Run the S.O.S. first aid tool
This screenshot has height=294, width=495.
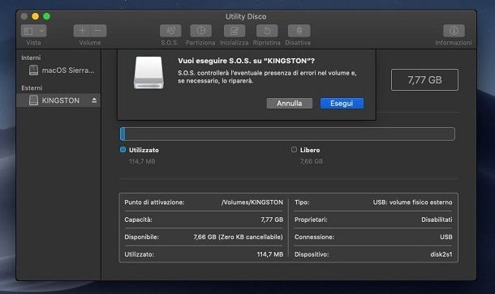point(170,31)
